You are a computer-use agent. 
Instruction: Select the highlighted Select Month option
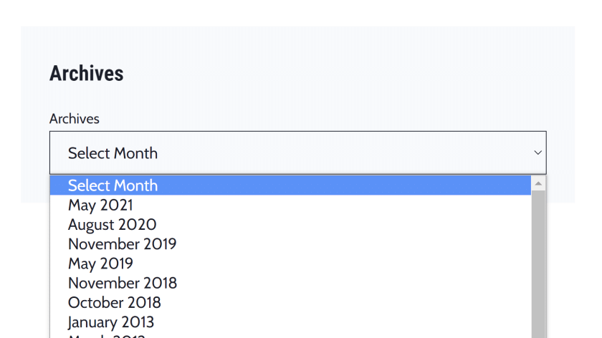113,185
